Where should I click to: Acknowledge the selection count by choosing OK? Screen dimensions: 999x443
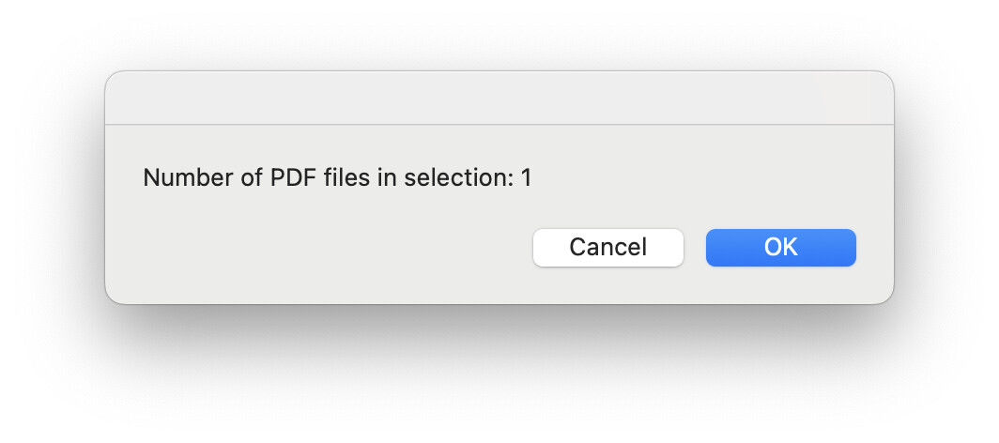(780, 248)
